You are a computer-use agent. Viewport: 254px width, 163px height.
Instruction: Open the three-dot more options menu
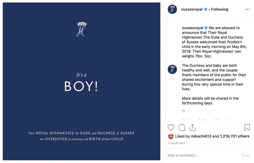pos(247,9)
